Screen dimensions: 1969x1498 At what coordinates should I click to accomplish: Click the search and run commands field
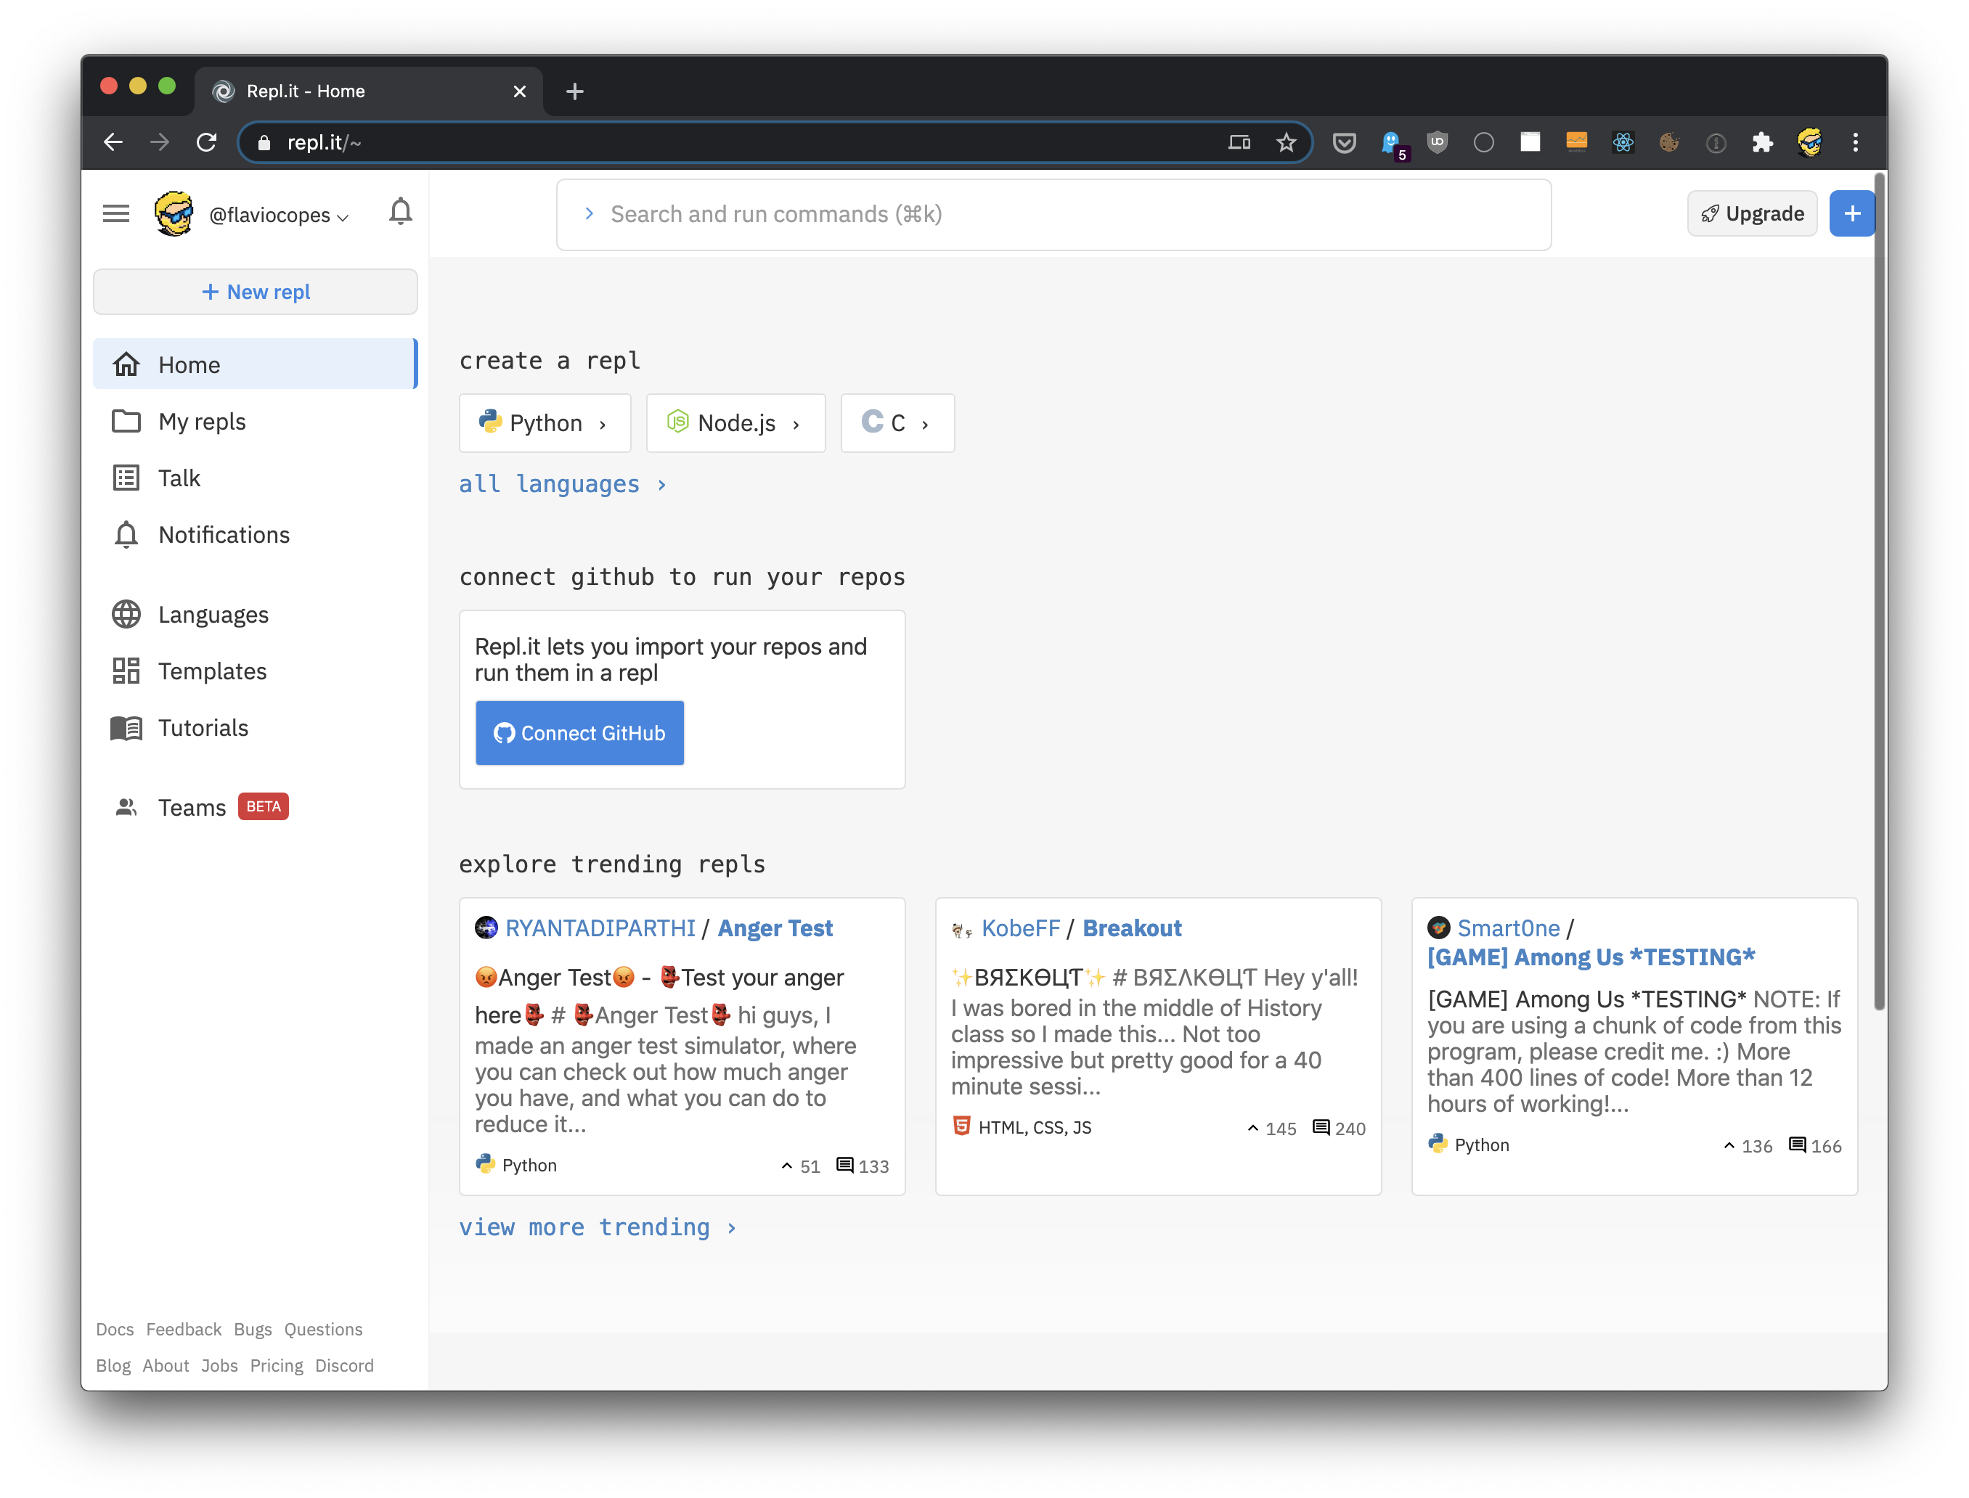coord(1053,215)
